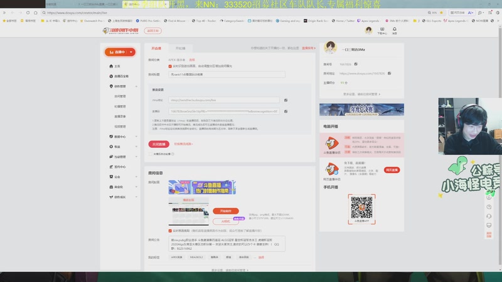
Task: Open the 下载中心 download icon in header
Action: (382, 30)
